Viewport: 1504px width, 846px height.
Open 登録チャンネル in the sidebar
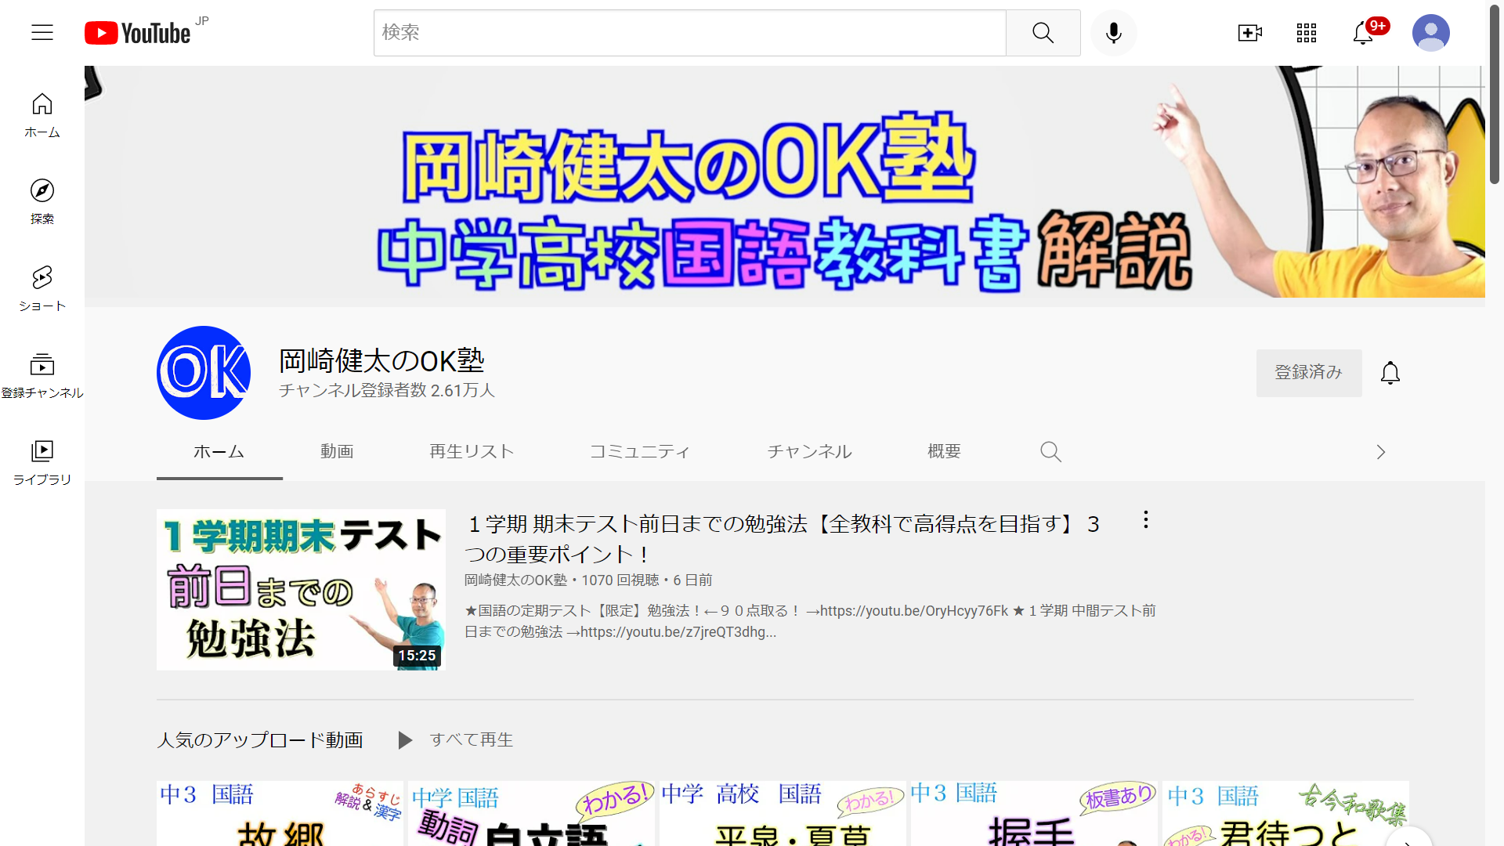point(42,375)
